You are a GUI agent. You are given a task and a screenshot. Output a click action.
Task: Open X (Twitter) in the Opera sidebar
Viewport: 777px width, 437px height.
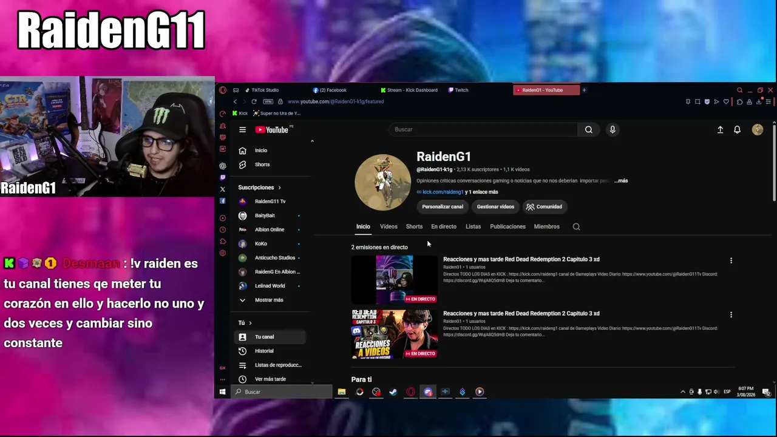(x=223, y=189)
